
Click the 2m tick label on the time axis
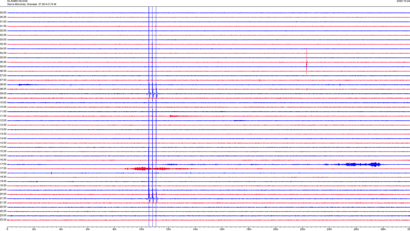[x=34, y=229]
